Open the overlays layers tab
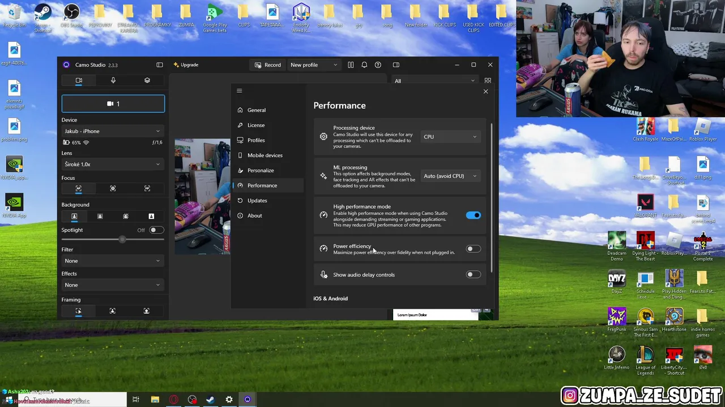 pyautogui.click(x=147, y=80)
